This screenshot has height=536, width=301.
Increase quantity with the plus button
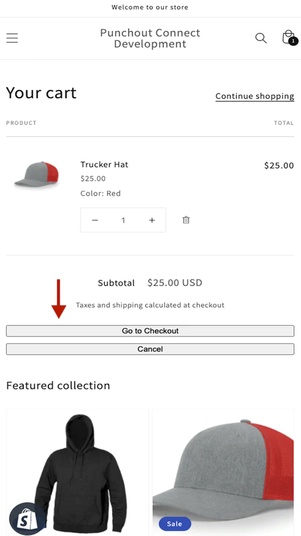click(x=152, y=220)
